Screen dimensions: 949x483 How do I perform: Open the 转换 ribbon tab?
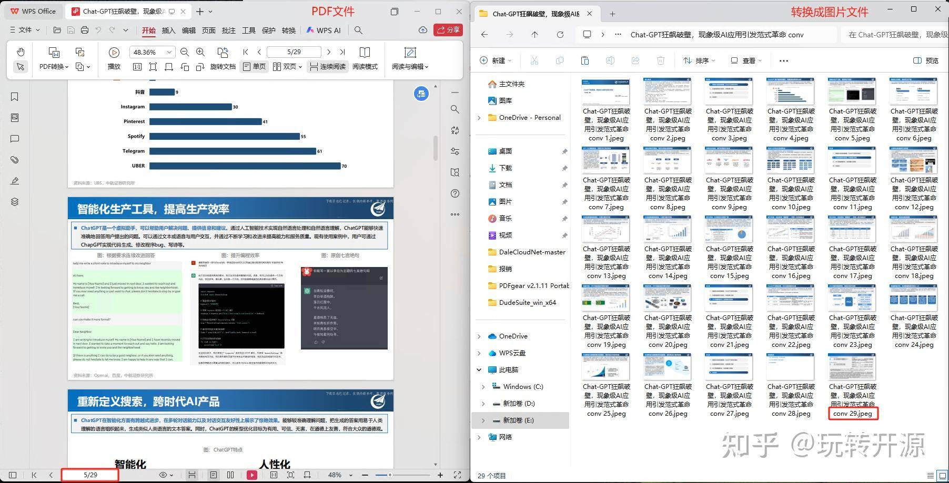point(289,30)
